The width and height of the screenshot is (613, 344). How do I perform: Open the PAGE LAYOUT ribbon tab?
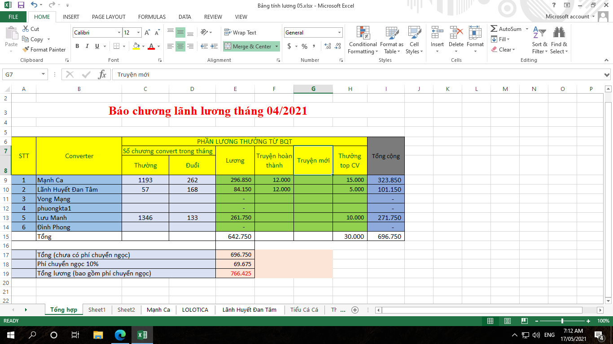click(109, 17)
